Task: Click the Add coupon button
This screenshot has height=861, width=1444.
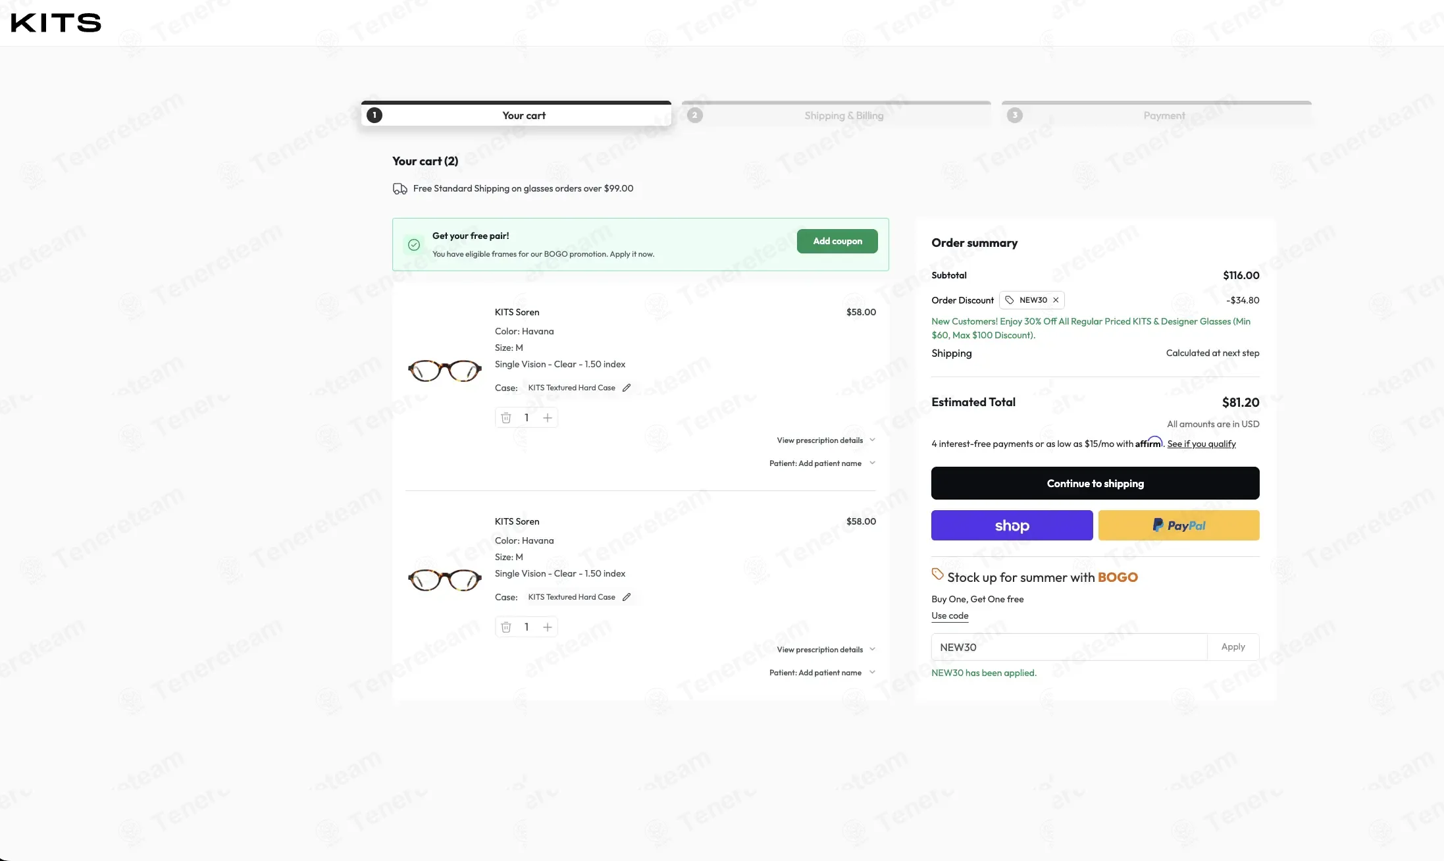Action: 837,241
